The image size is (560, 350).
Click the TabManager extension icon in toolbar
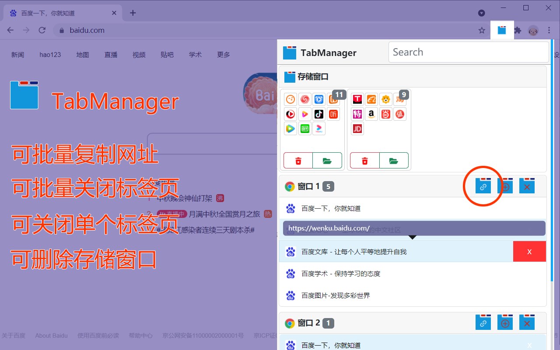[x=502, y=30]
